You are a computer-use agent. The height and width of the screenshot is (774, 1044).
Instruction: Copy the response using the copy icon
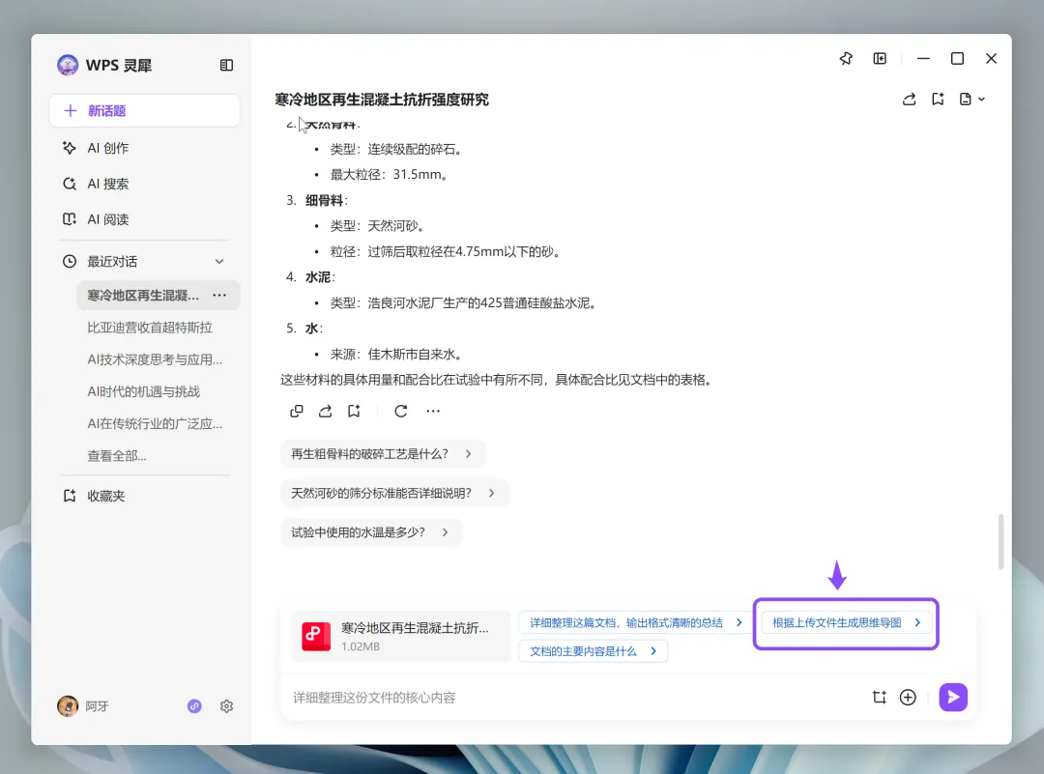coord(297,412)
